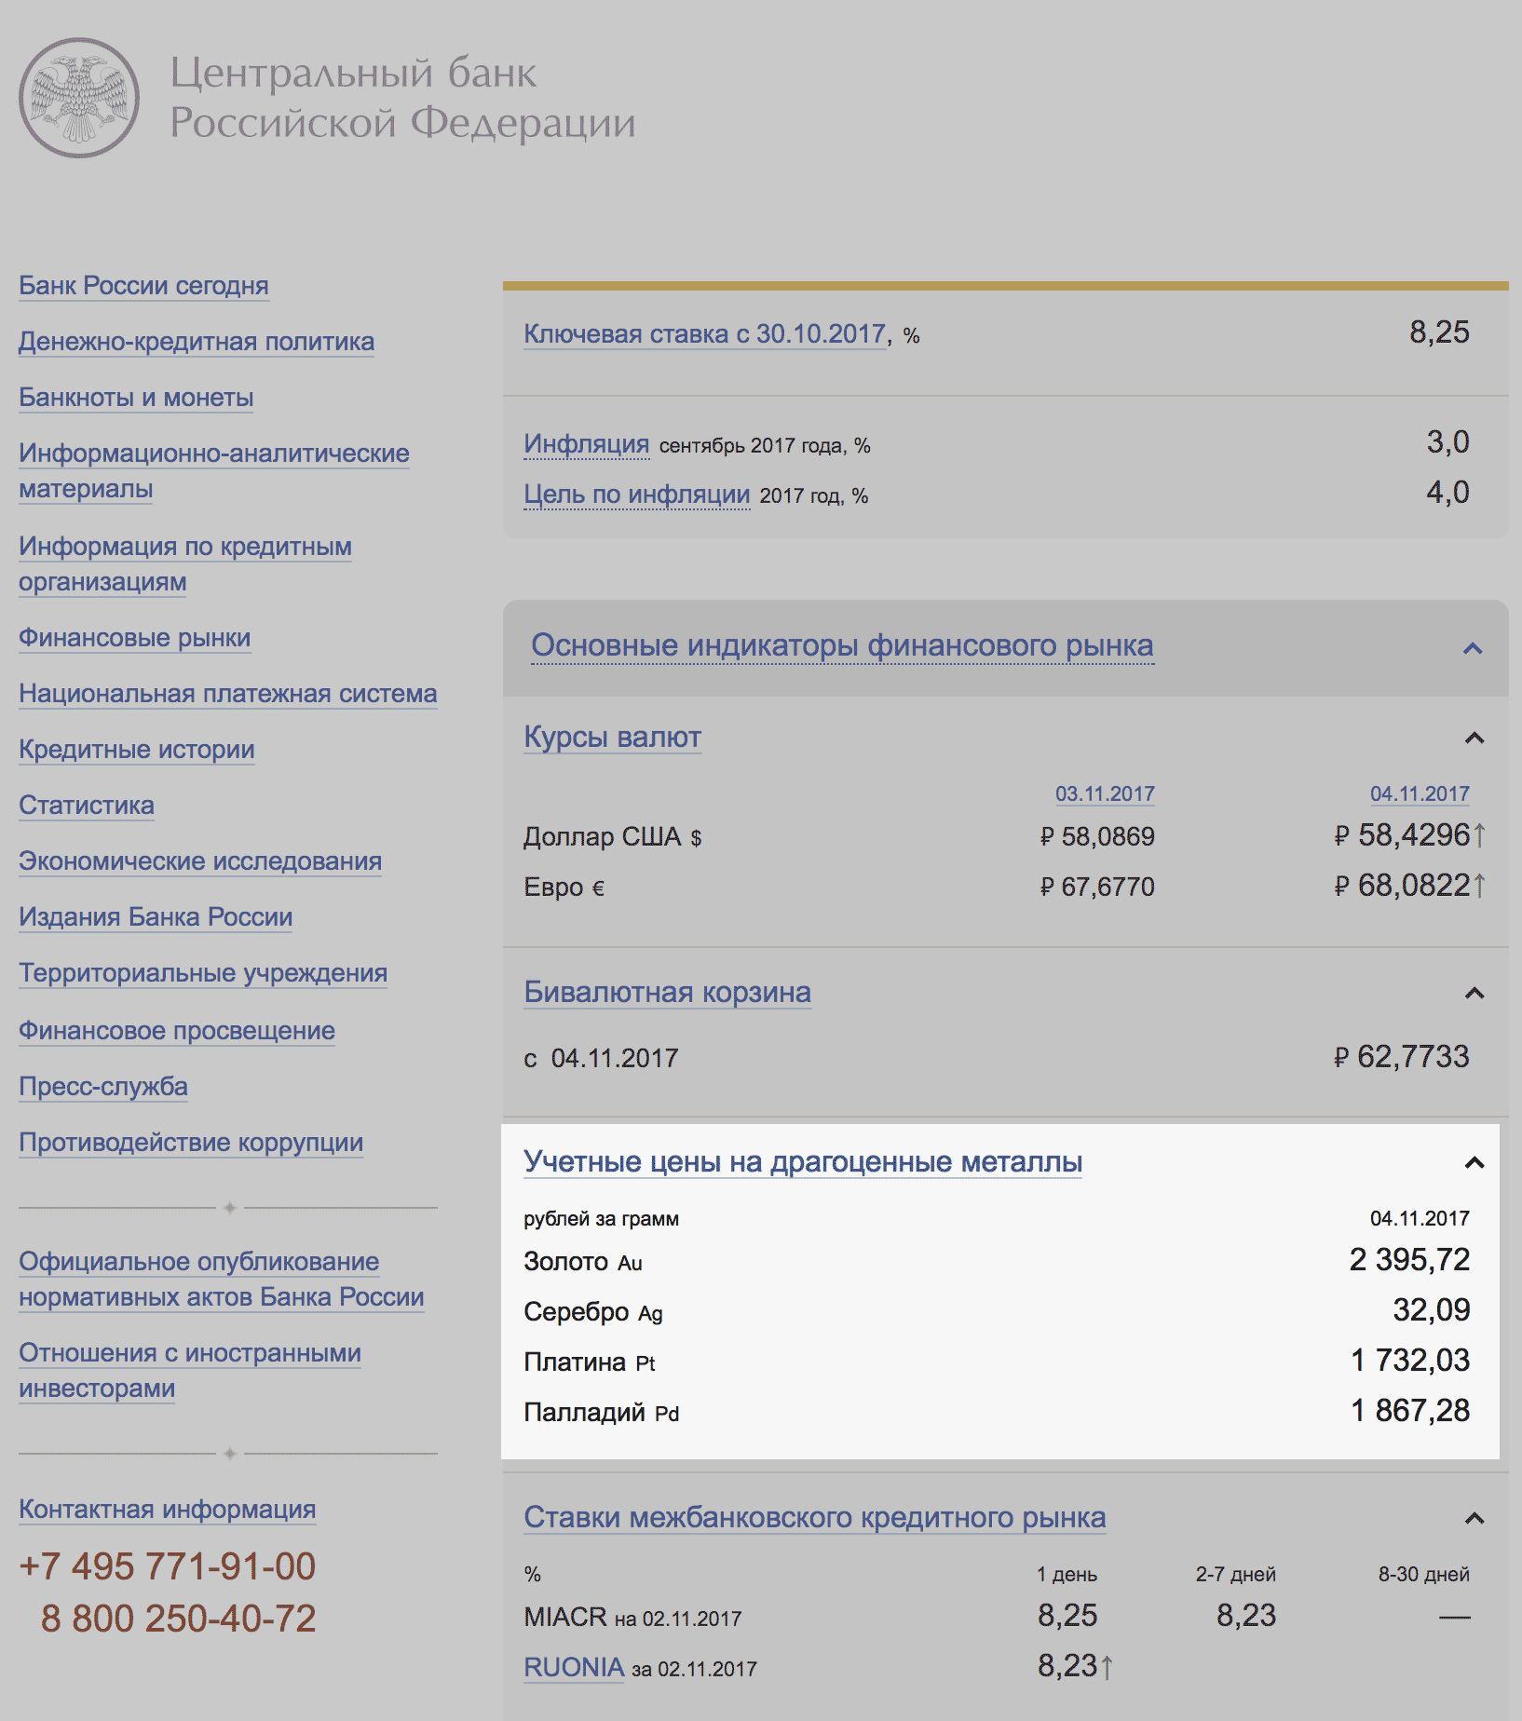
Task: Click the Центральный банк Российской Федерации title
Action: tap(402, 98)
